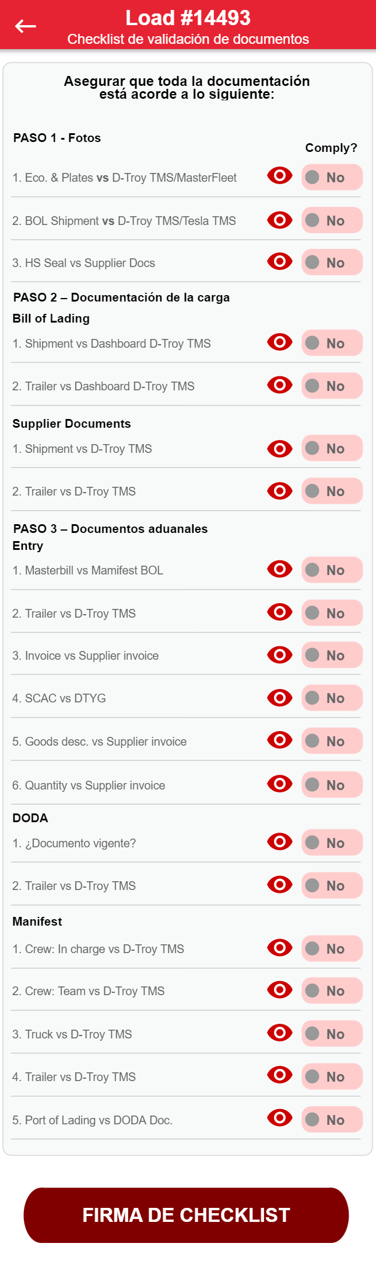
Task: Switch on comply for Crew: Team vs D-Troy TMS
Action: (x=332, y=991)
